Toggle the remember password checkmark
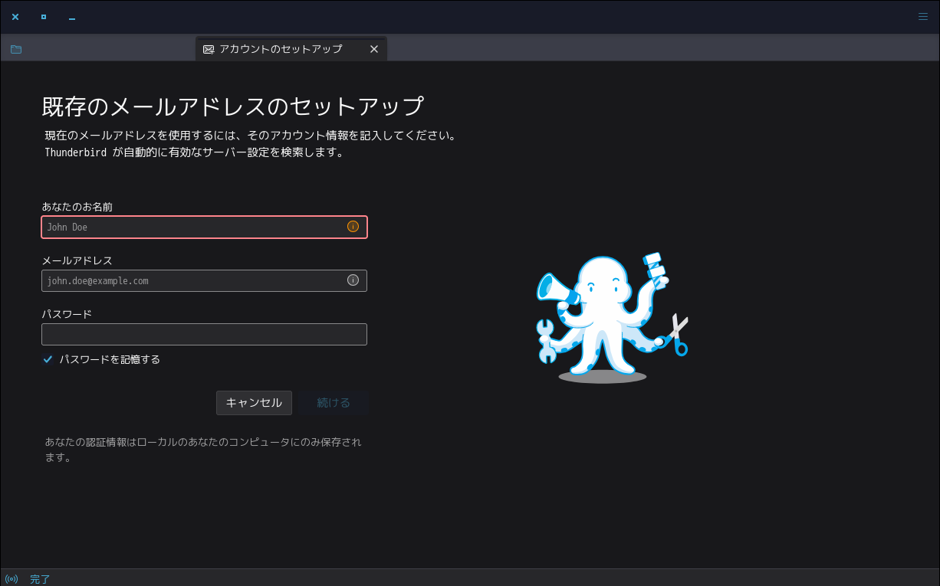940x586 pixels. pos(48,358)
